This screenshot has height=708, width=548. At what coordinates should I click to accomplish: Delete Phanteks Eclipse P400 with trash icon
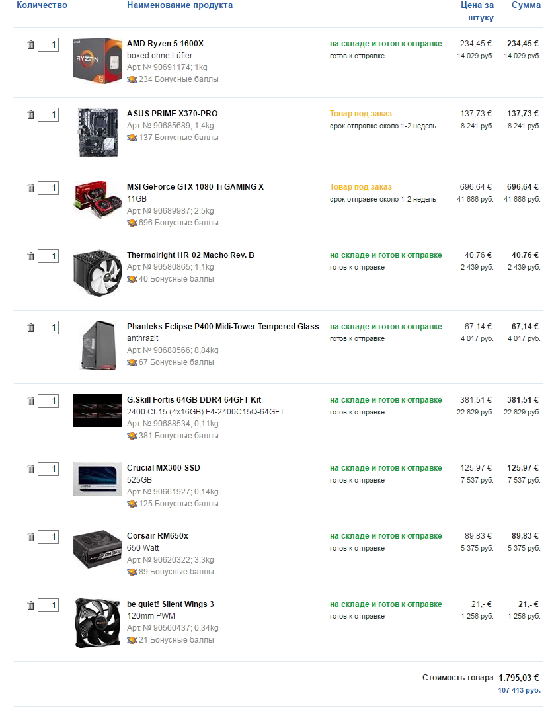(x=30, y=328)
